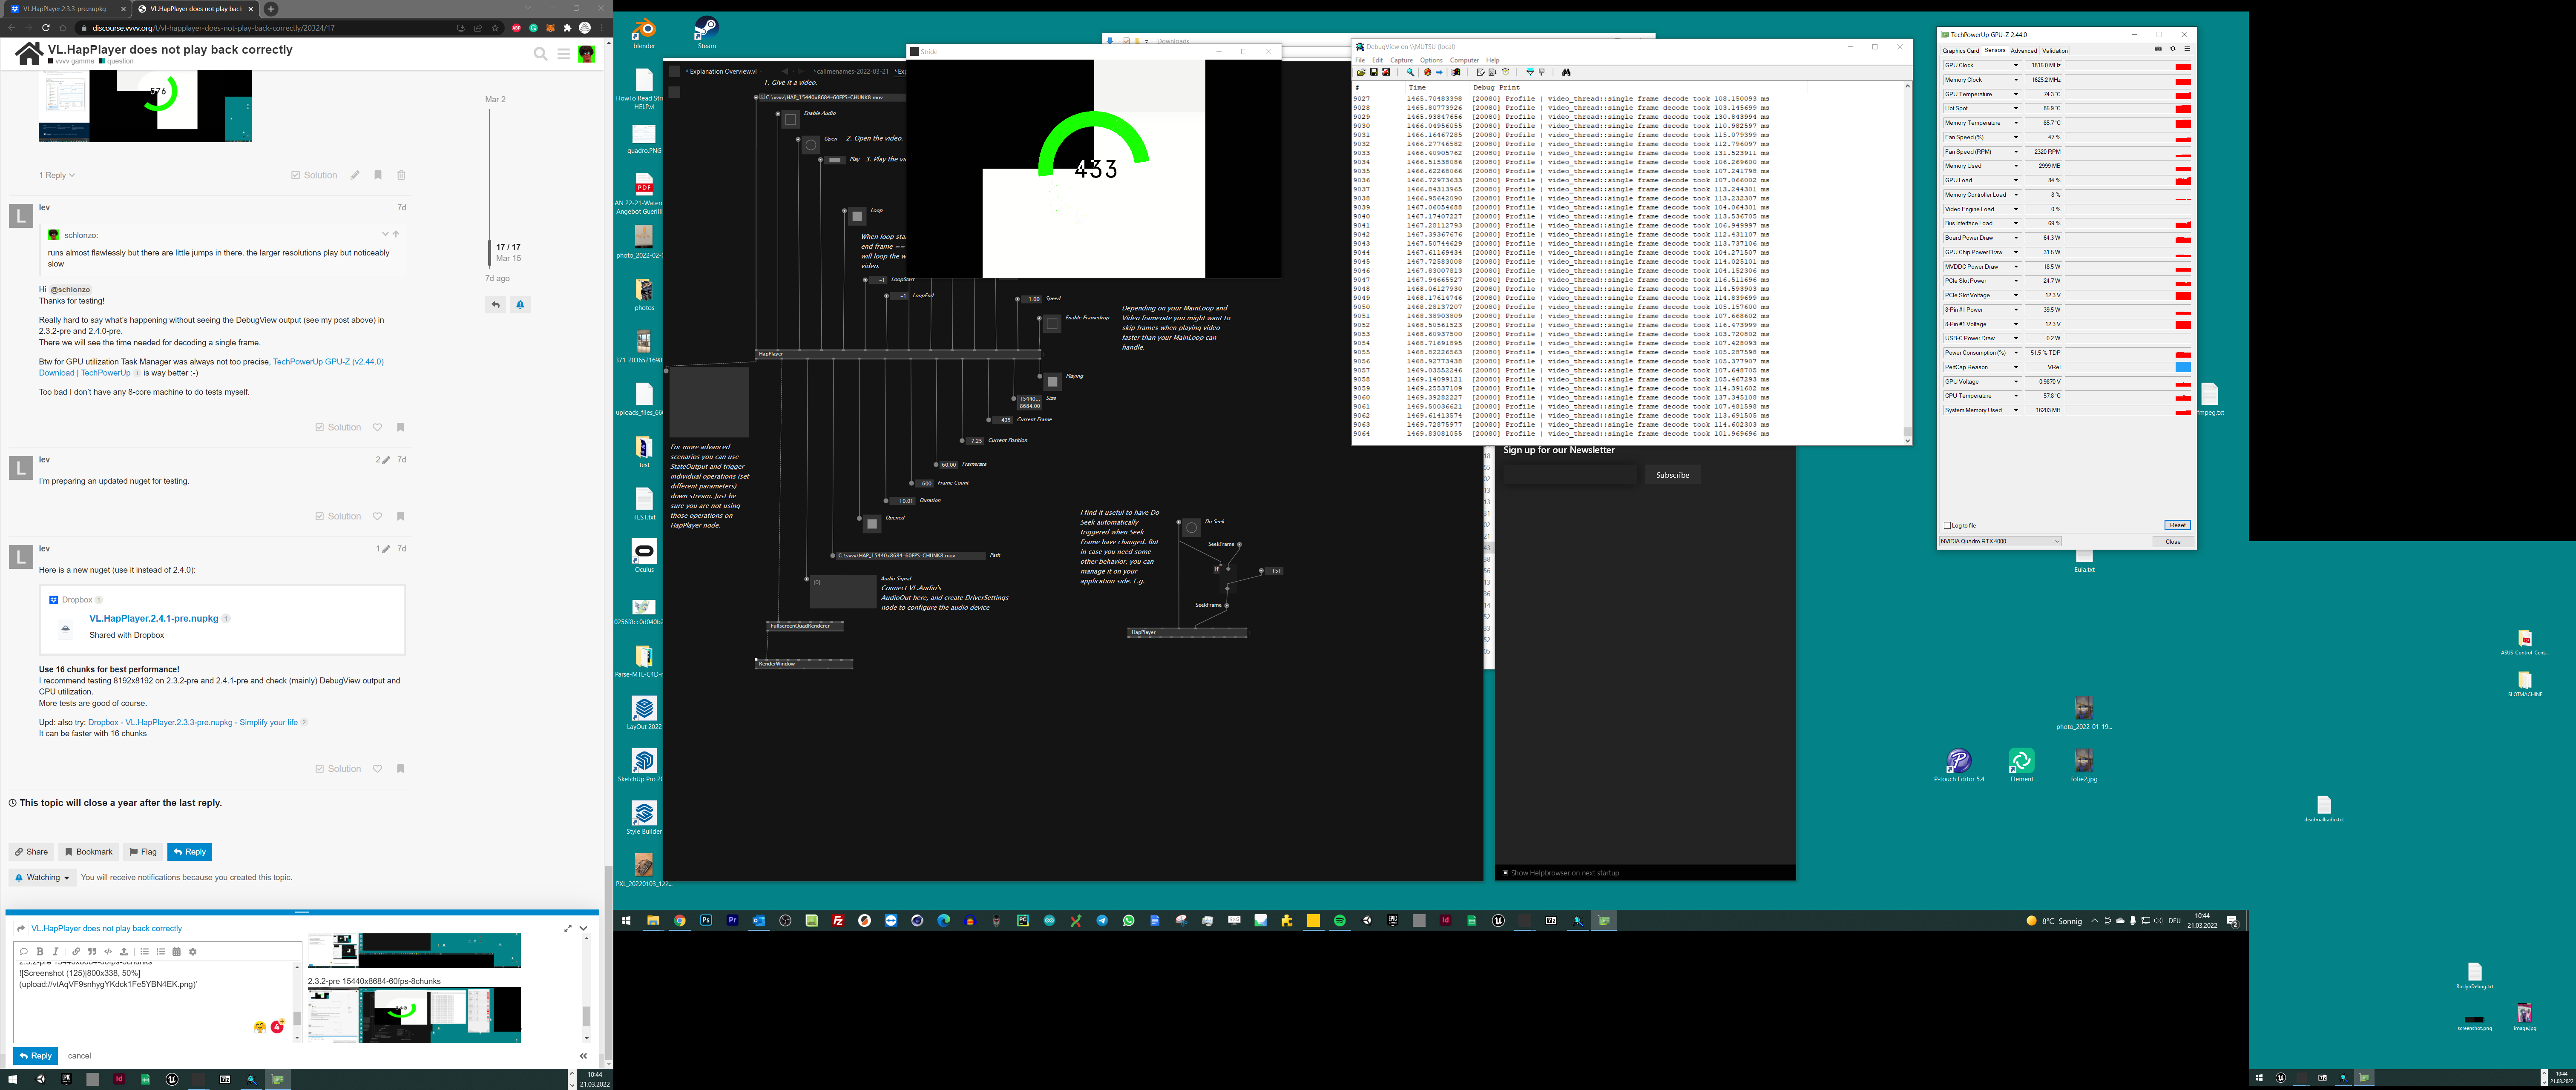Toggle Enable Audio box in the patch
Screen dimensions: 2576x1090
coord(790,119)
